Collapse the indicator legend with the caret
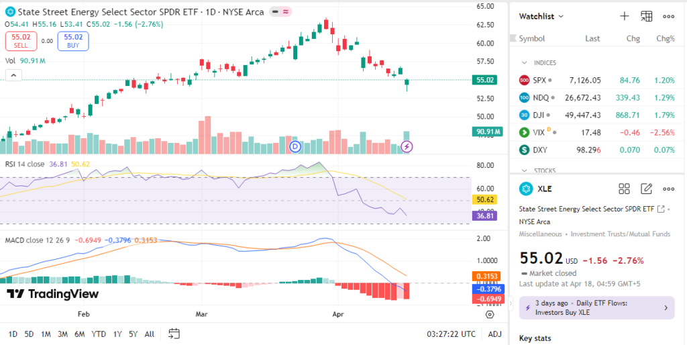Image resolution: width=687 pixels, height=345 pixels. pos(13,75)
